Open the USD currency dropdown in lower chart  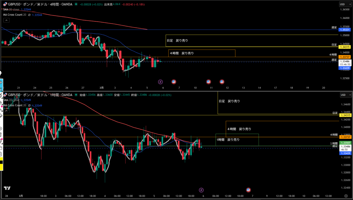click(x=344, y=95)
